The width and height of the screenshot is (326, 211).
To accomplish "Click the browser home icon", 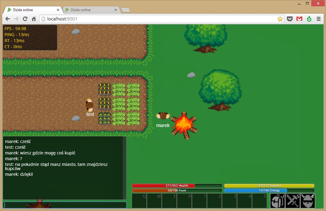I will [x=34, y=19].
